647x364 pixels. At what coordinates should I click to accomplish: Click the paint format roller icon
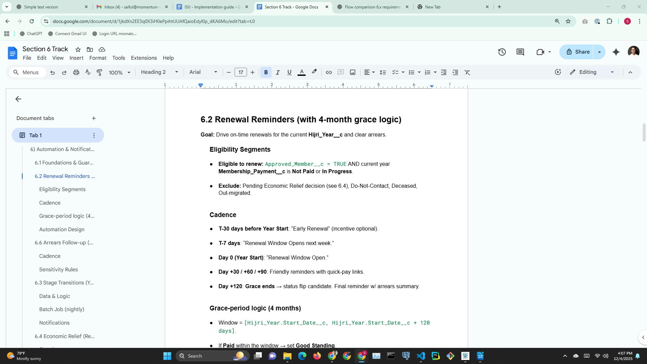(99, 72)
